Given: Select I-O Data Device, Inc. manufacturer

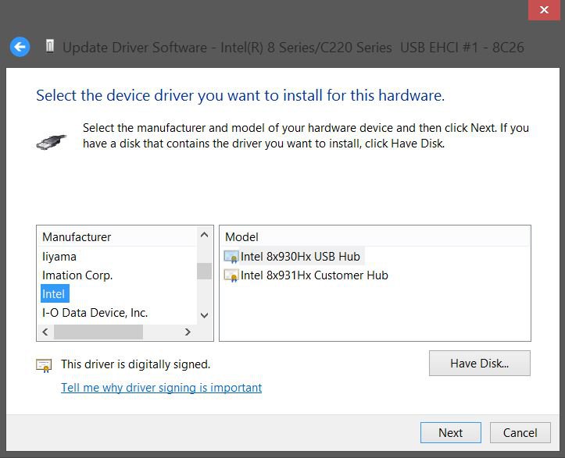Looking at the screenshot, I should click(95, 313).
